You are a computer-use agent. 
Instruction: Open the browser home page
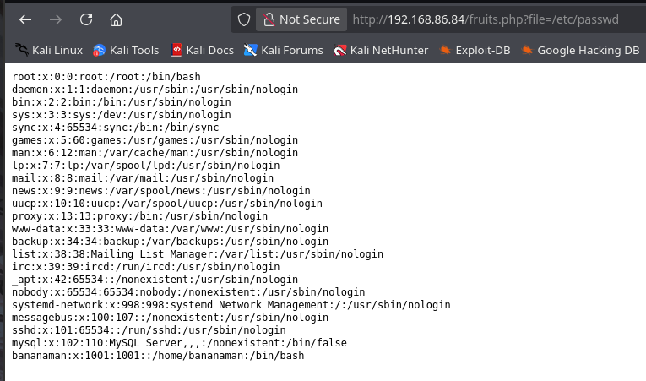click(x=116, y=19)
